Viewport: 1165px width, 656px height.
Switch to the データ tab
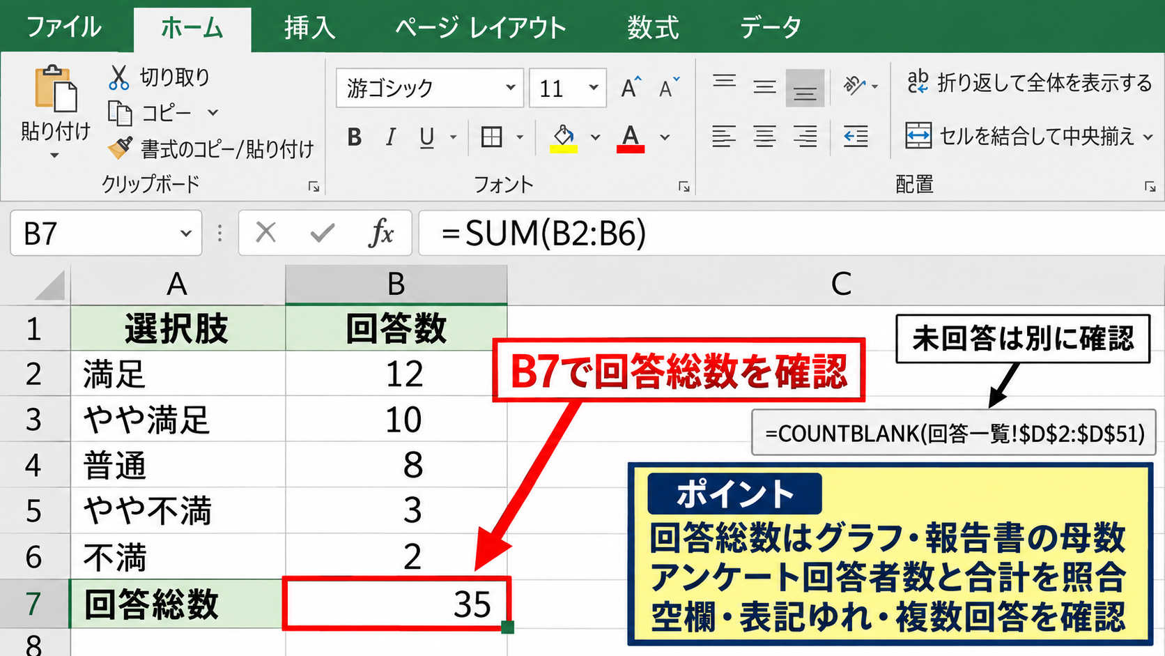click(770, 28)
